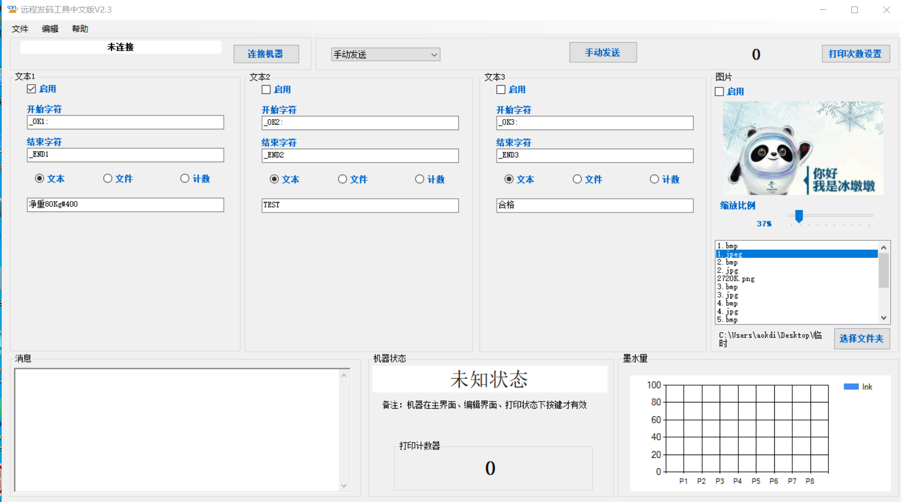Screen dimensions: 901x502
Task: Minimize the application window
Action: 823,10
